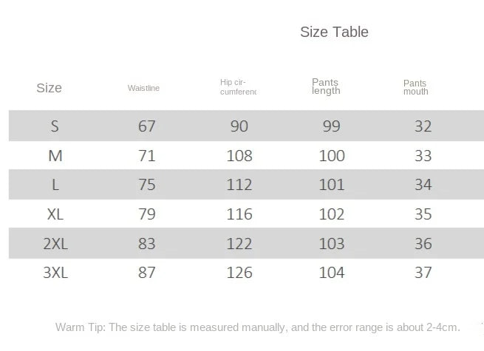Select the L size row label

[x=55, y=185]
